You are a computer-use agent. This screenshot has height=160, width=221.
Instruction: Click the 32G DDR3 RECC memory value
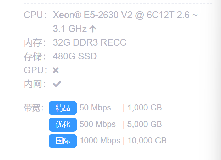(90, 43)
